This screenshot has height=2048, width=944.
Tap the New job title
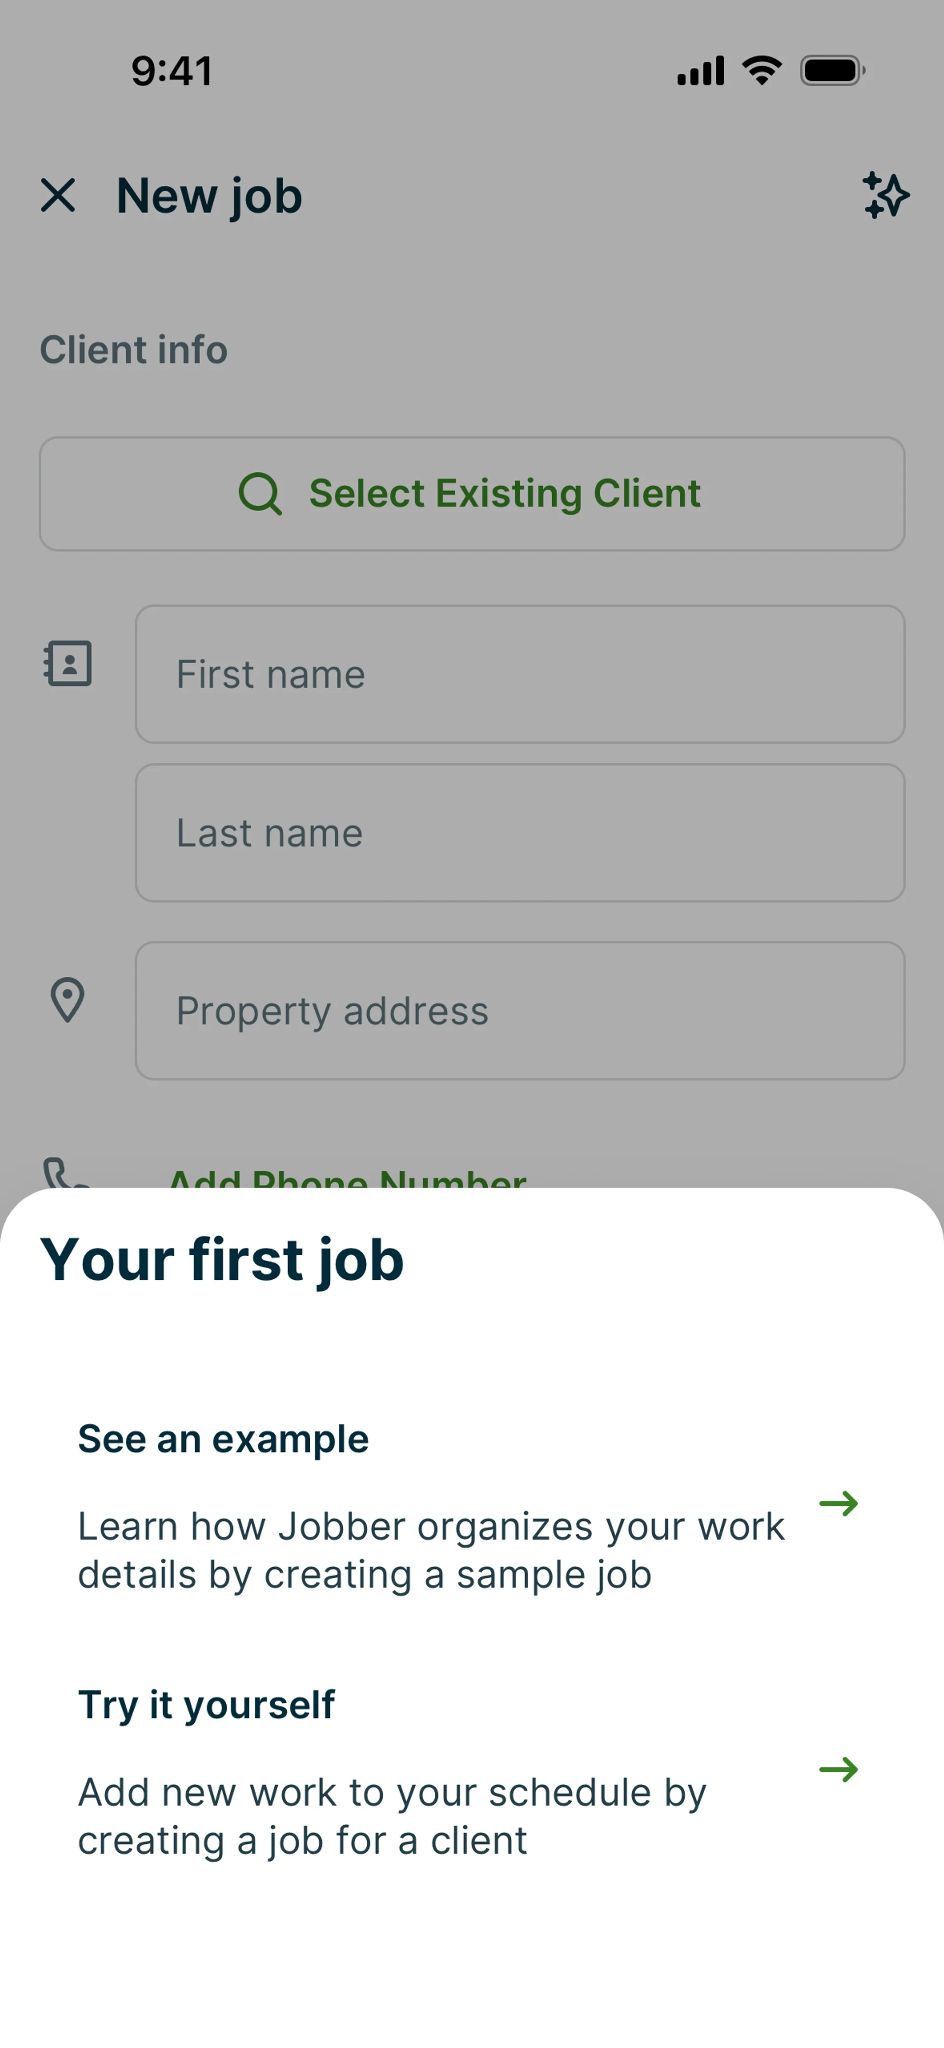coord(209,196)
